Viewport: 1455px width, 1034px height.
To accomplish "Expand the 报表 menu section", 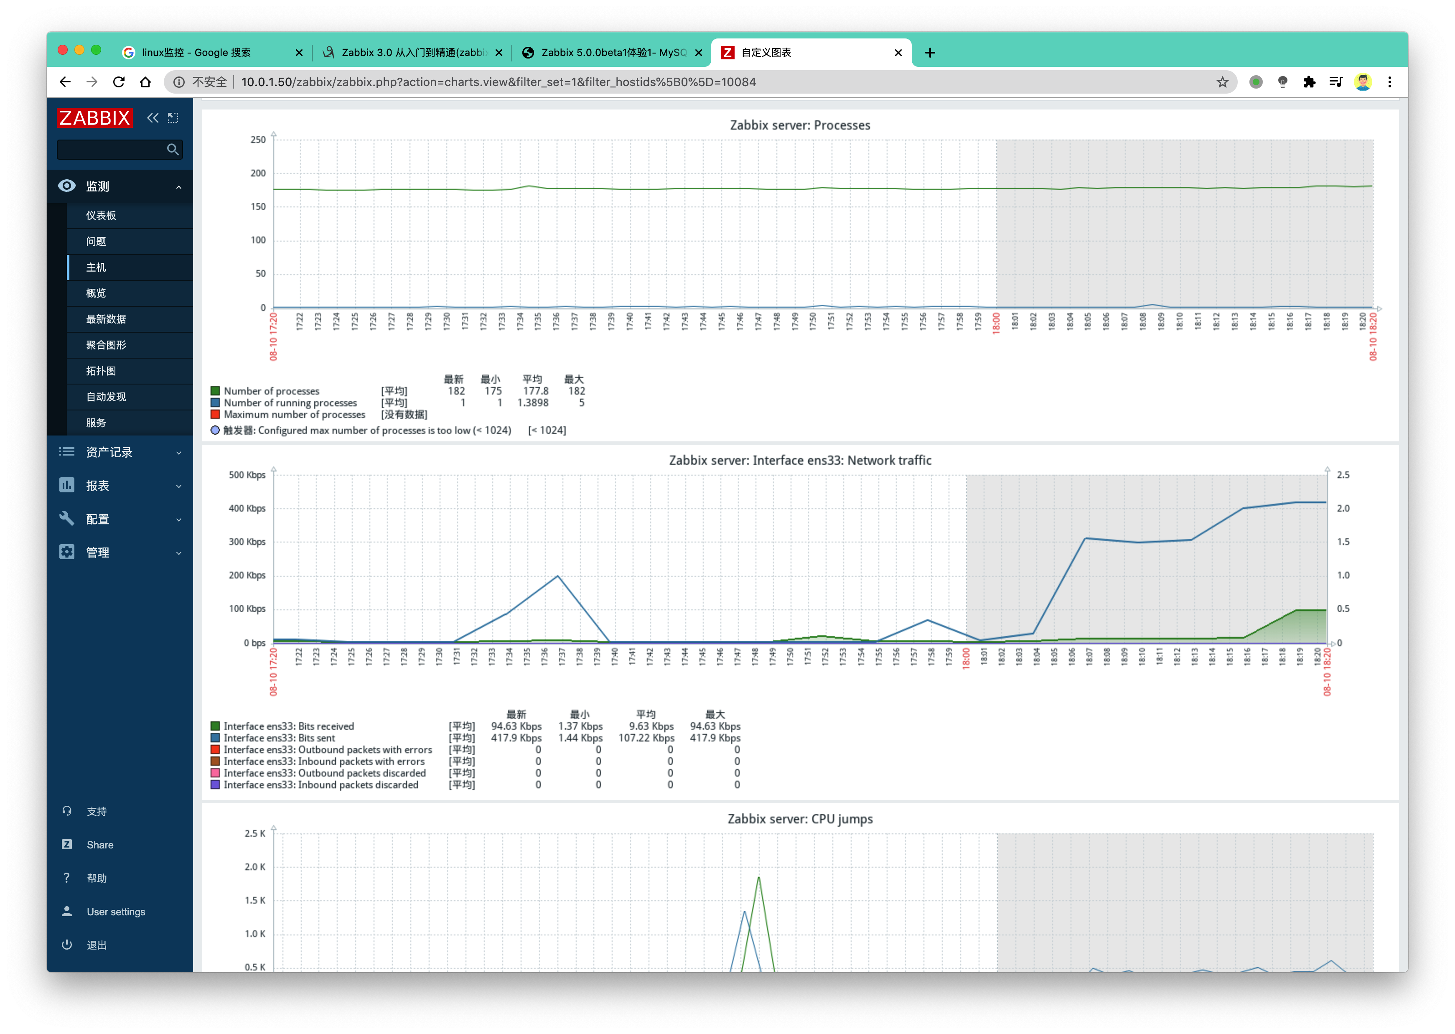I will pos(179,486).
